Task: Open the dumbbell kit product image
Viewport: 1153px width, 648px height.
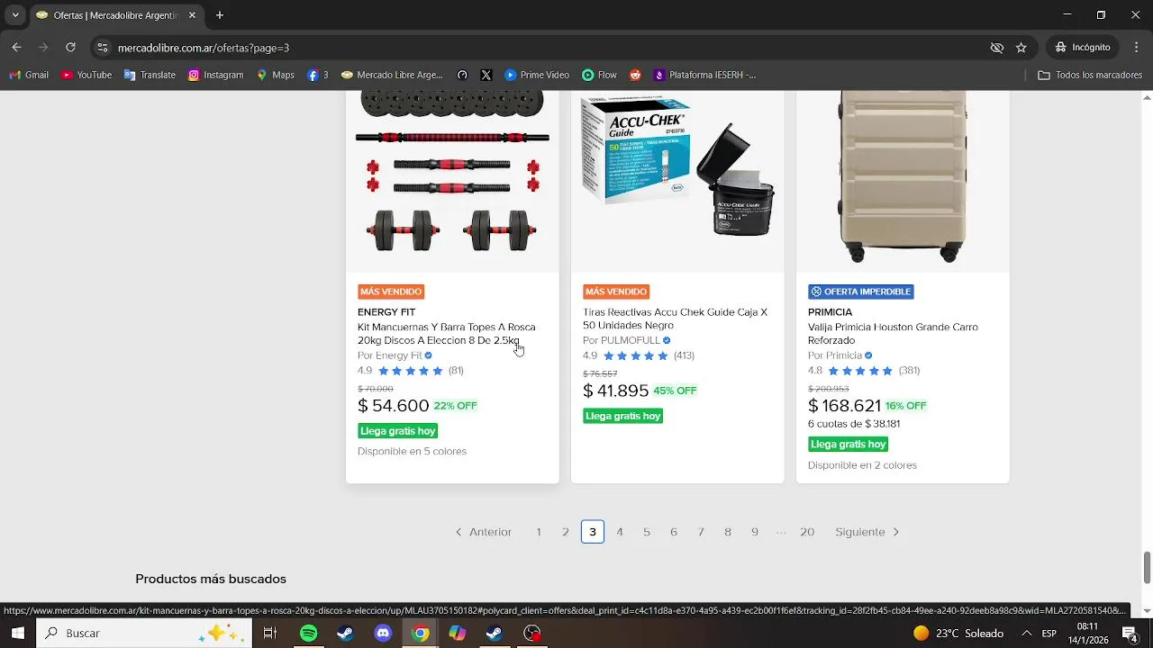Action: click(452, 180)
